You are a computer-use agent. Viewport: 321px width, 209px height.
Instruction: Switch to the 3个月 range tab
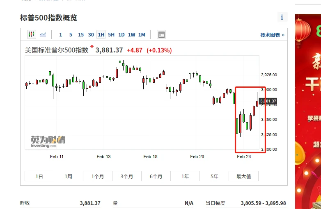tap(127, 176)
